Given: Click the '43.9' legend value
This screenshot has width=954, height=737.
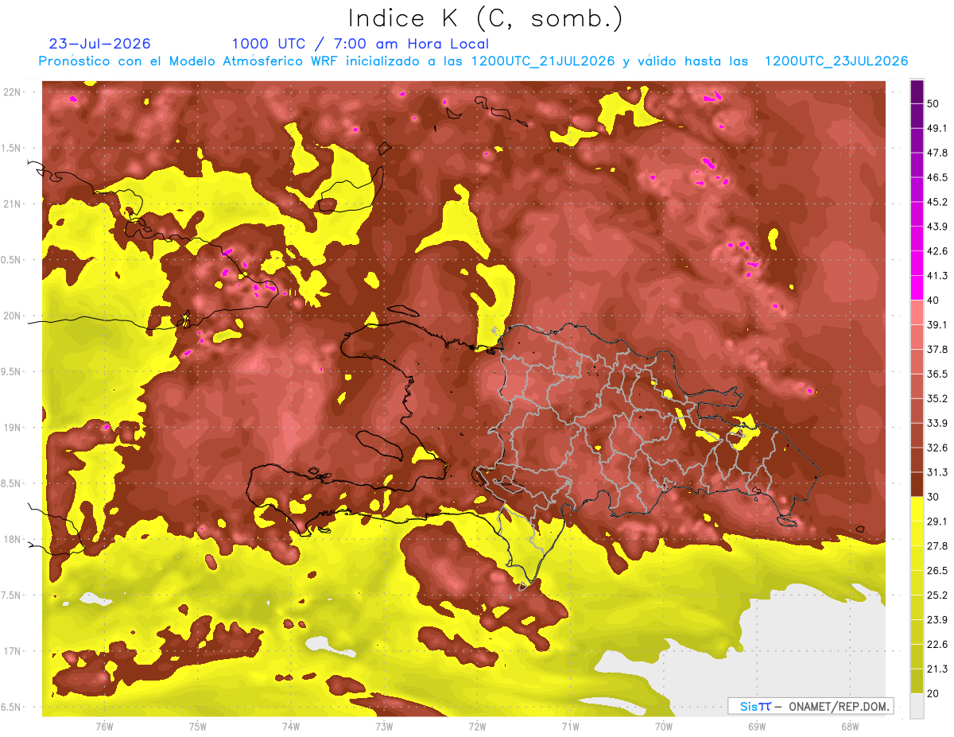Looking at the screenshot, I should [x=937, y=227].
